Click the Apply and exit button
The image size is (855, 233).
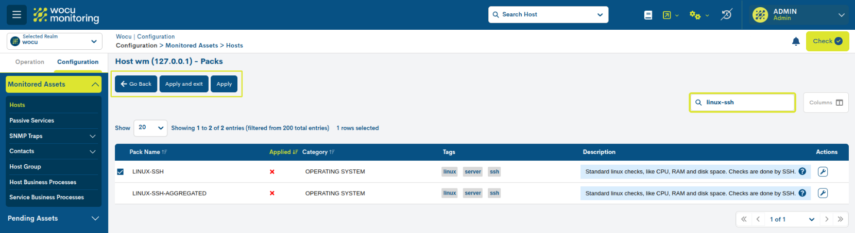click(x=184, y=84)
